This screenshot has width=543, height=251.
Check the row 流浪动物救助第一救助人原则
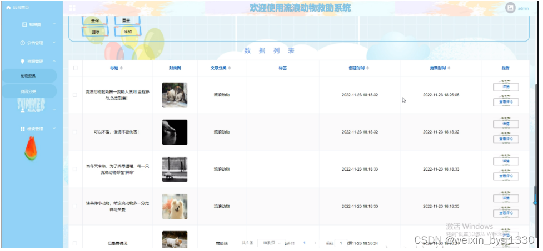coord(75,95)
